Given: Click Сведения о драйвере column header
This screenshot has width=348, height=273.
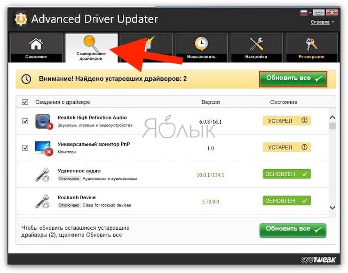Looking at the screenshot, I should pyautogui.click(x=63, y=102).
